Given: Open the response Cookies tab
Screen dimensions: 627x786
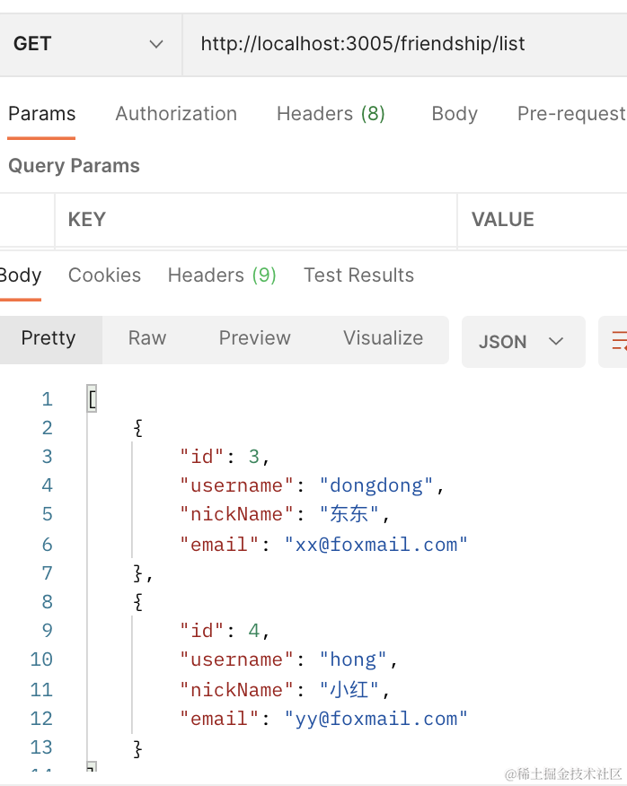Looking at the screenshot, I should tap(104, 275).
